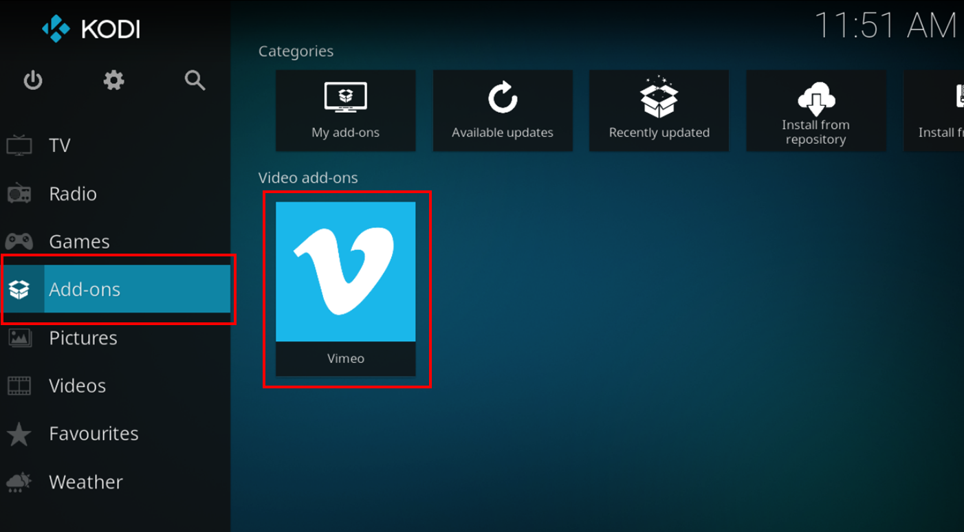964x532 pixels.
Task: Click the Games controller icon
Action: [x=19, y=241]
